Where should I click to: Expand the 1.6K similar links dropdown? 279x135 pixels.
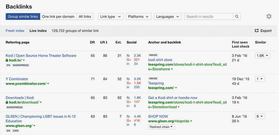[x=263, y=56]
